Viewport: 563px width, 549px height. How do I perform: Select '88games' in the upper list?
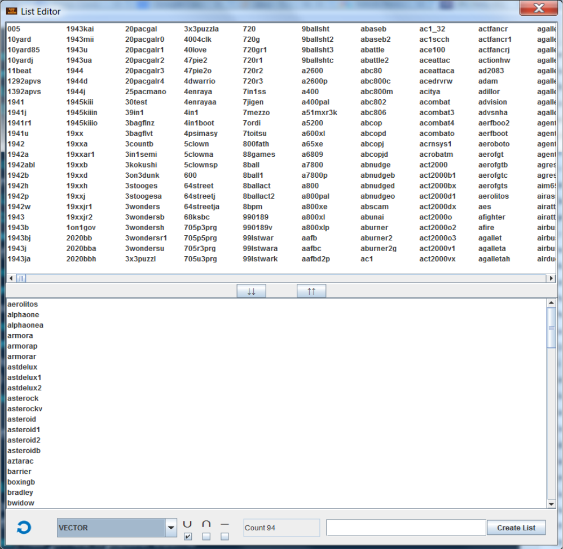coord(259,155)
